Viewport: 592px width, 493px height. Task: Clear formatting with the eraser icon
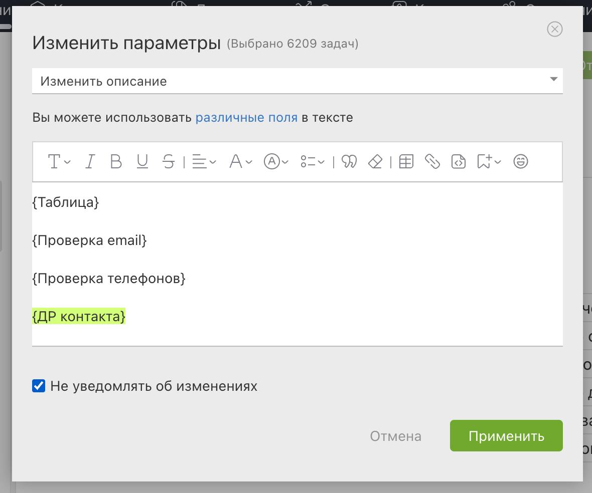click(375, 162)
